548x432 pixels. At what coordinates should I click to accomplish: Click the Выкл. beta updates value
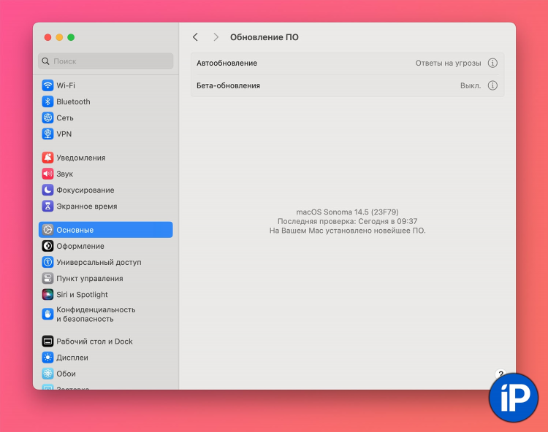(x=471, y=85)
